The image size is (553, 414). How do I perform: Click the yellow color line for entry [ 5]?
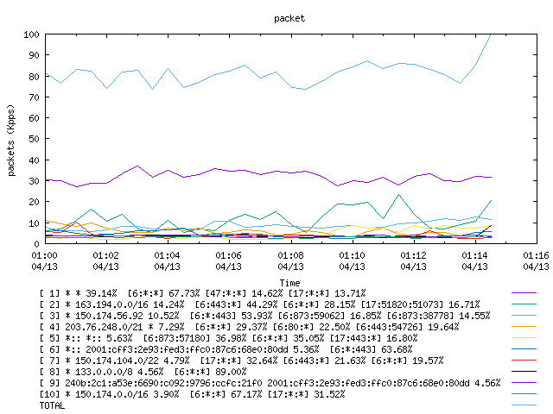[524, 337]
